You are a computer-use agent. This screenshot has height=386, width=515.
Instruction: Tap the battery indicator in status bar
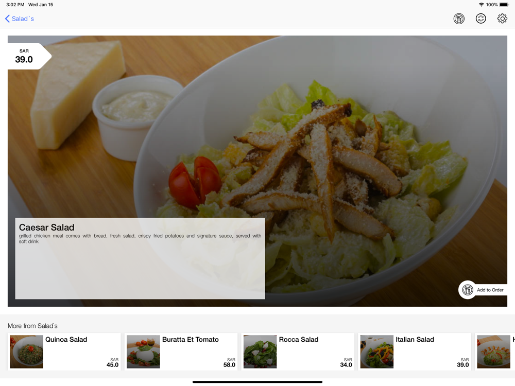504,5
